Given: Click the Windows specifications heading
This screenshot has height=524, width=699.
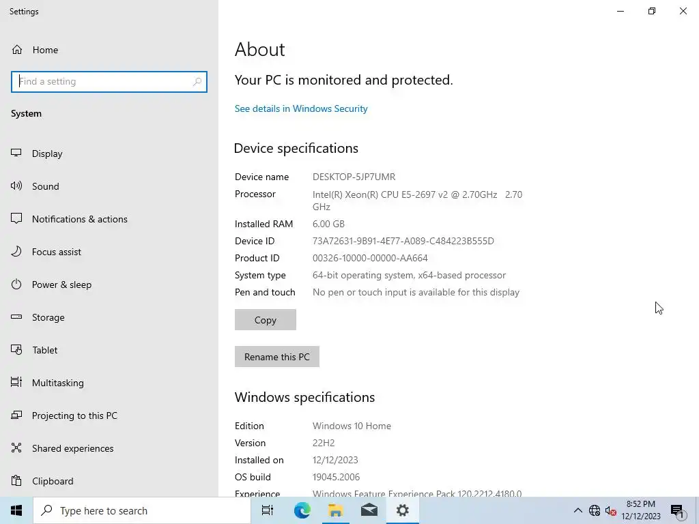Looking at the screenshot, I should point(304,398).
